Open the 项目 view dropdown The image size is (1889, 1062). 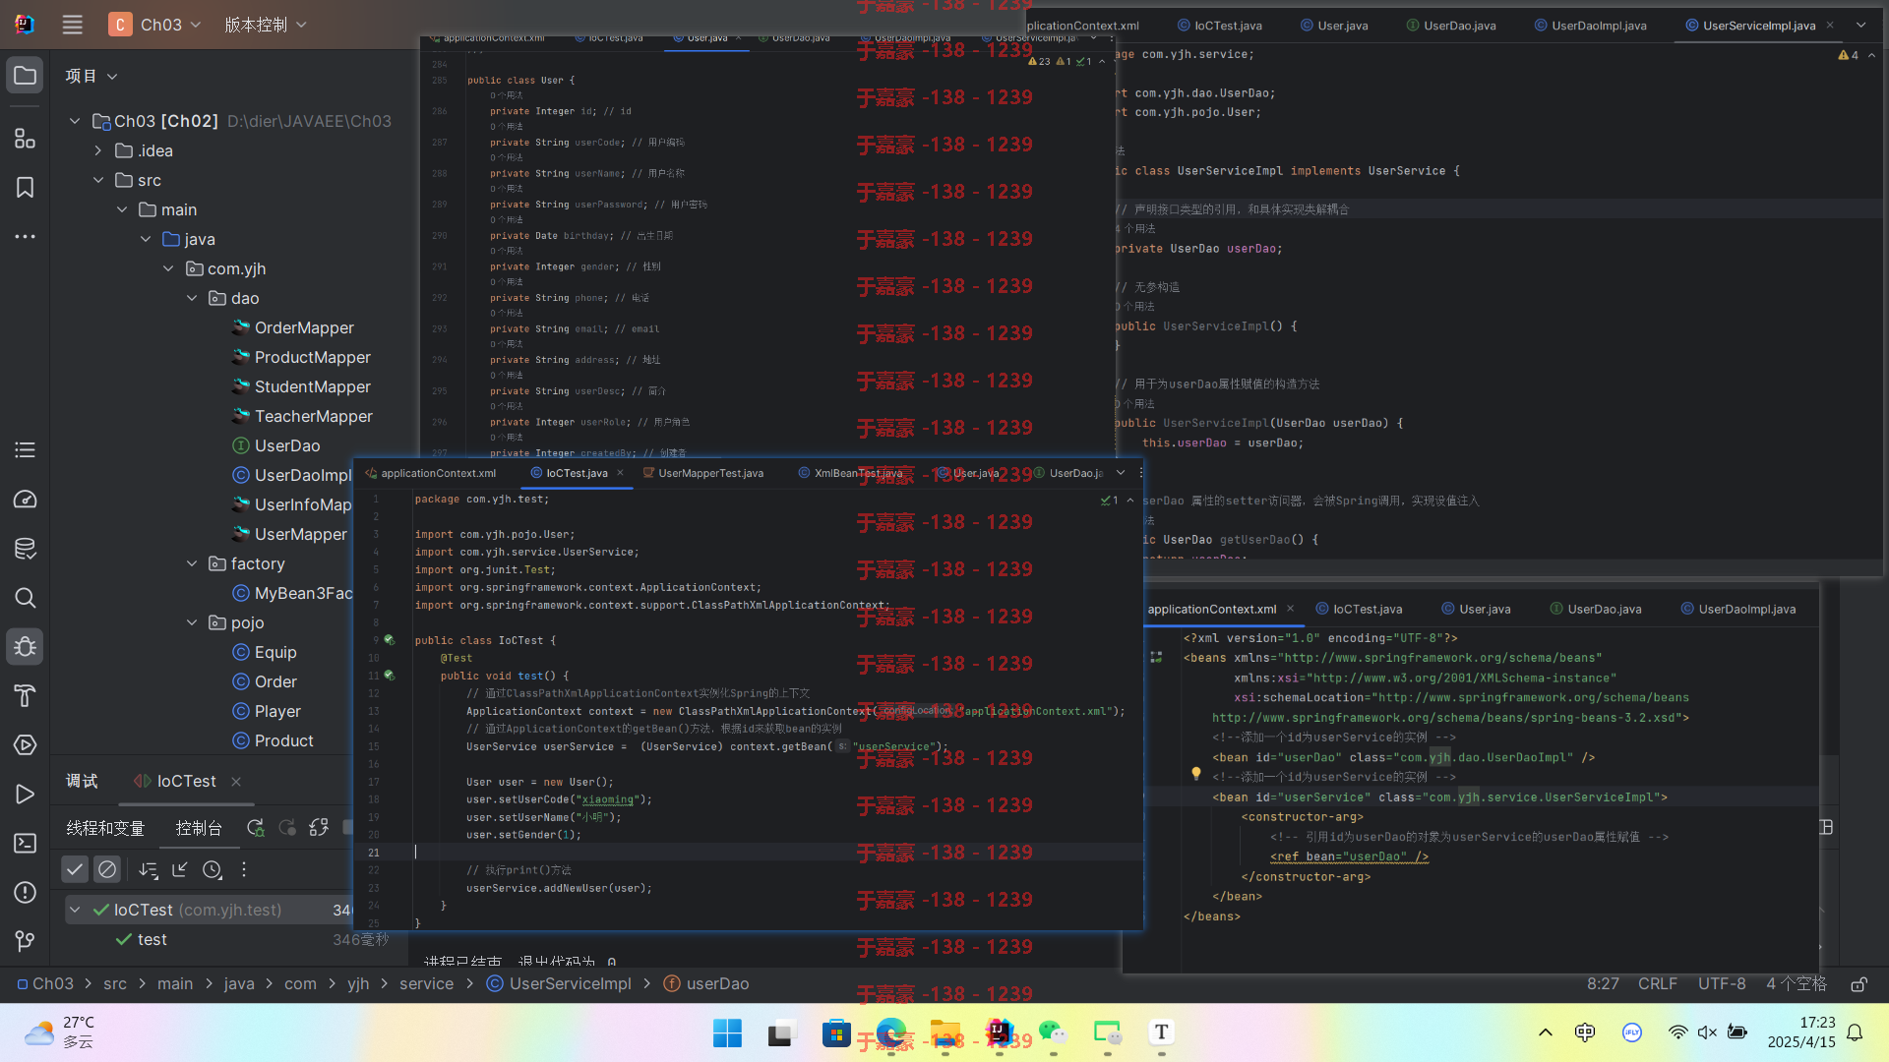pos(91,76)
